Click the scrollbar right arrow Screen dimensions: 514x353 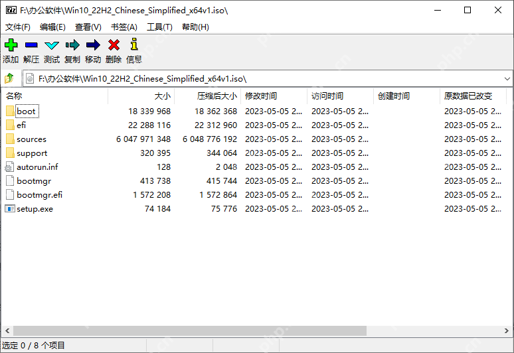(507, 330)
